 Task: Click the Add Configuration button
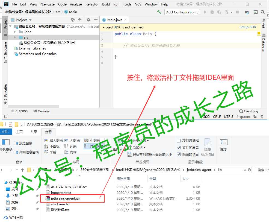click(x=182, y=12)
